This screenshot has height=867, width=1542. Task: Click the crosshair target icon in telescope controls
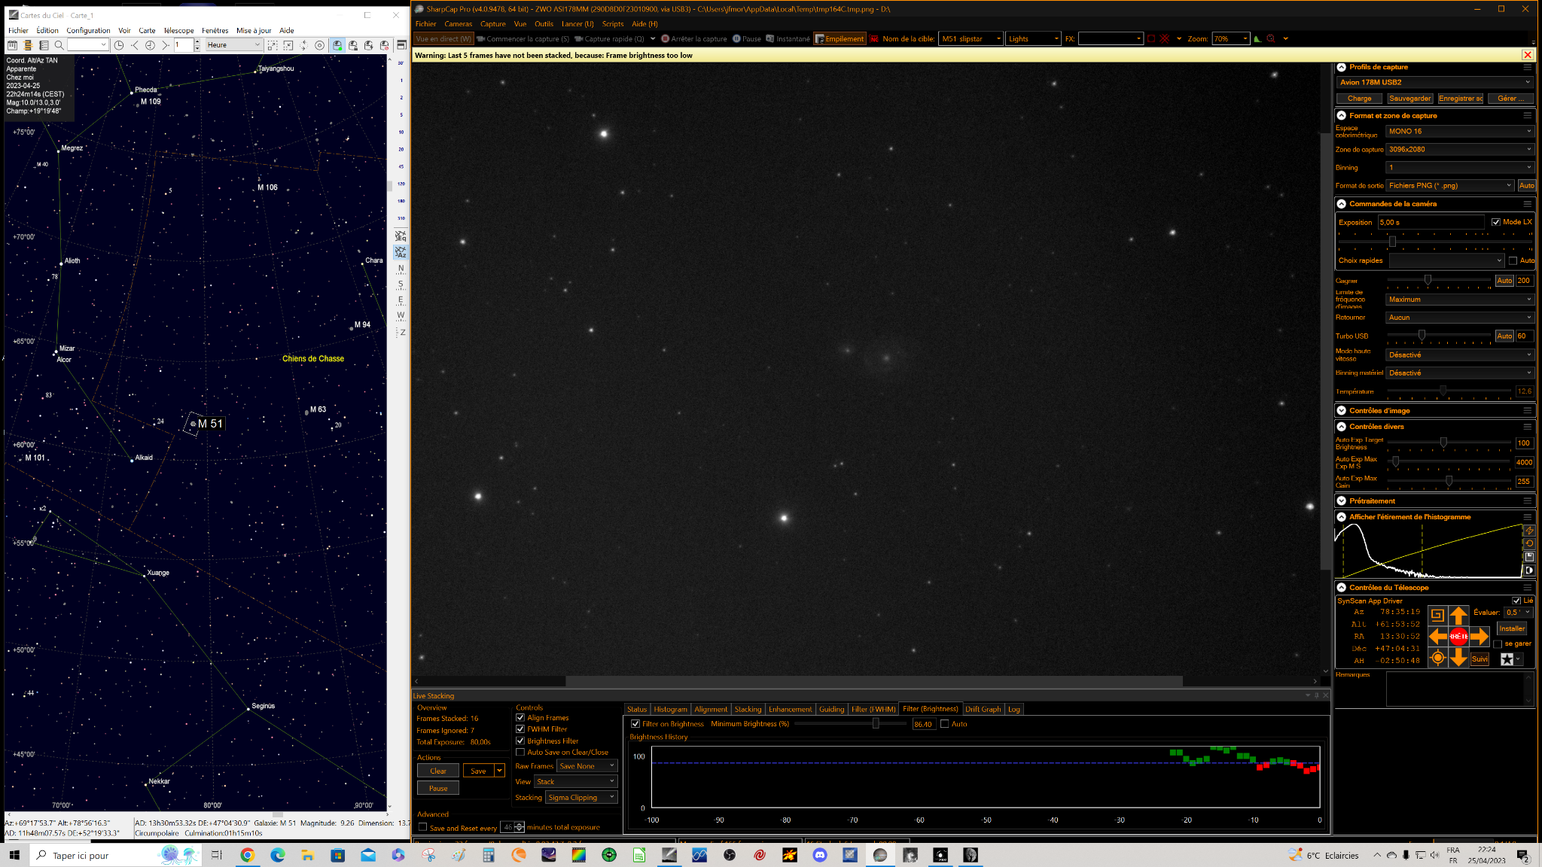pyautogui.click(x=1437, y=659)
